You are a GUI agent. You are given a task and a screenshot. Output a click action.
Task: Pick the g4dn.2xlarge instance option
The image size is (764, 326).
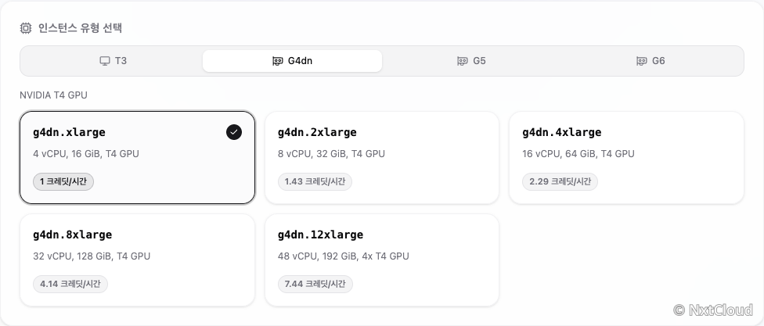click(x=382, y=158)
